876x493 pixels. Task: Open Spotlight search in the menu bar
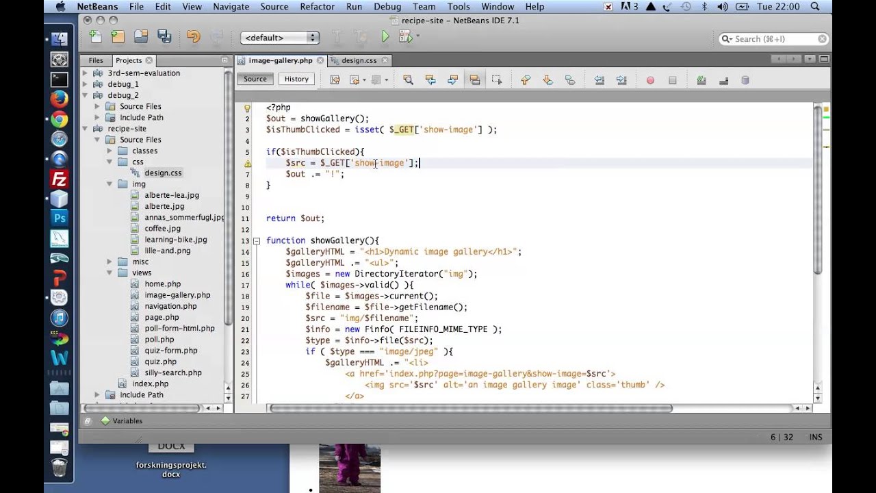click(x=814, y=7)
